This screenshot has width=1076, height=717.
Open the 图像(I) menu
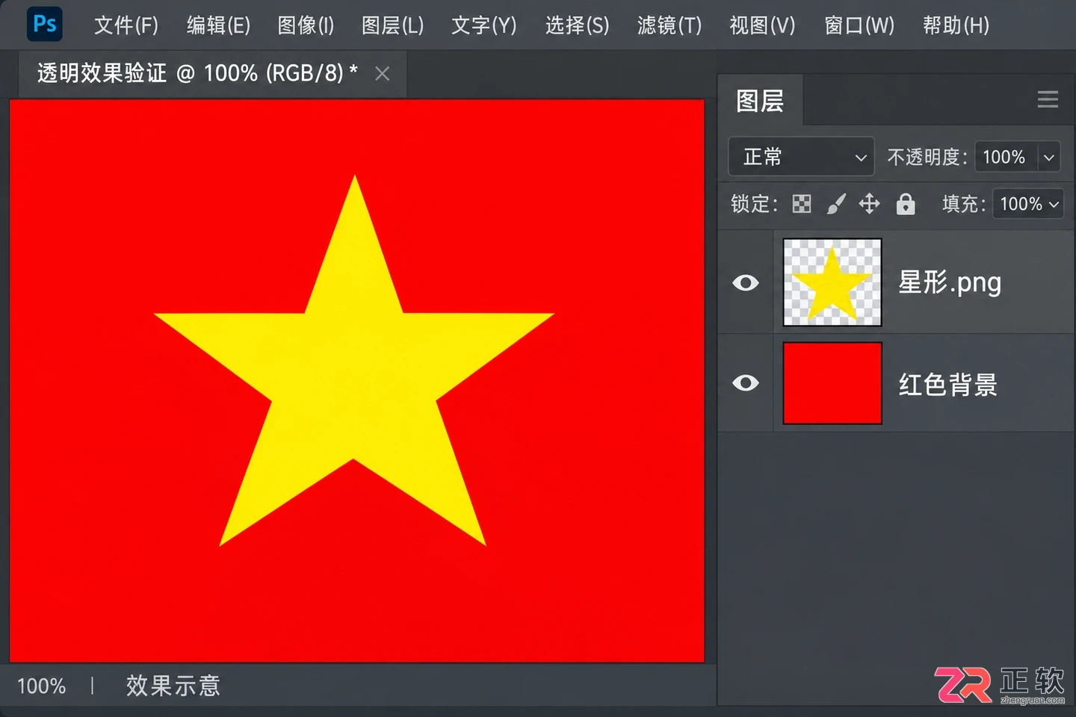point(306,25)
